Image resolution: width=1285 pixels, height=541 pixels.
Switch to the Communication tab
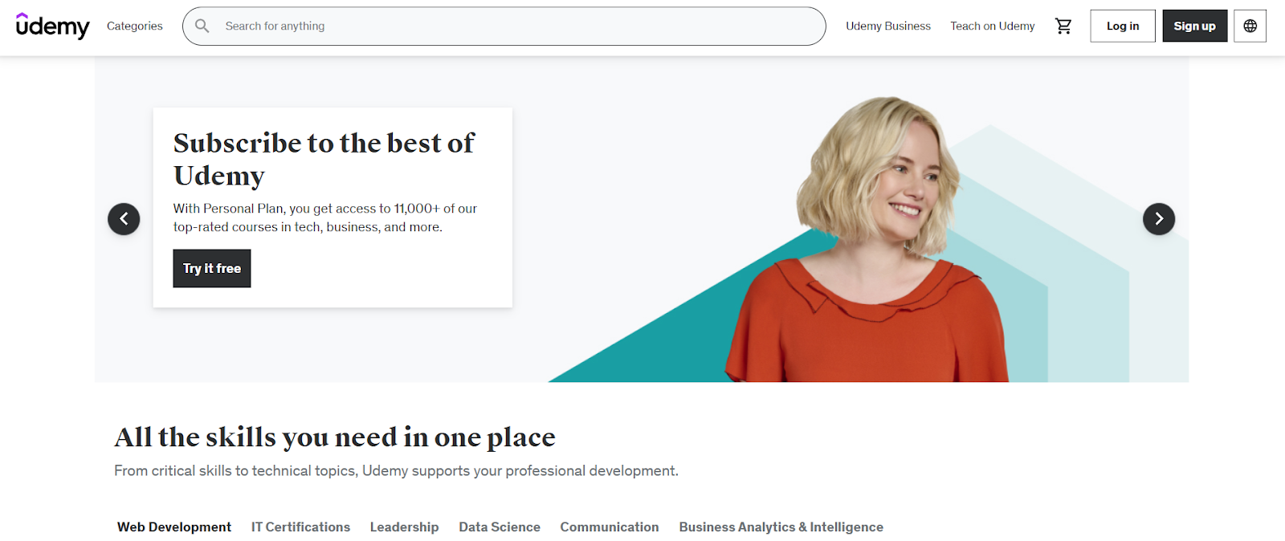pyautogui.click(x=610, y=527)
